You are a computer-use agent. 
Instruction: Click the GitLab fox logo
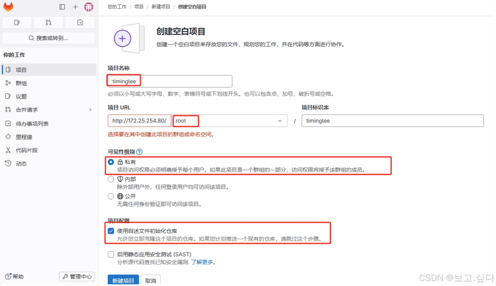(8, 7)
